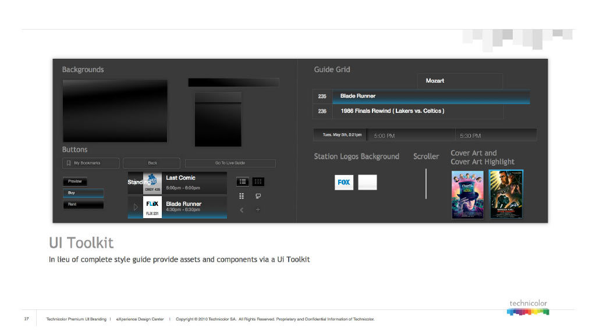Viewport: 596px width, 335px height.
Task: Click the FLIX 231 channel logo
Action: coord(152,207)
